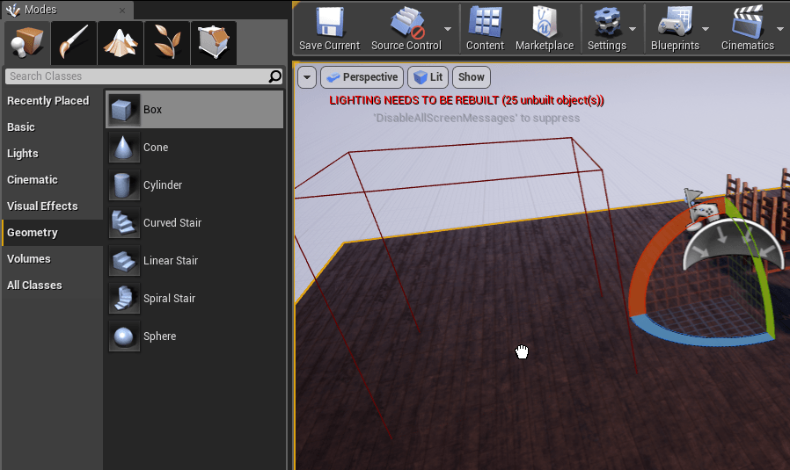Expand the Settings dropdown arrow
The image size is (790, 470).
coord(633,29)
